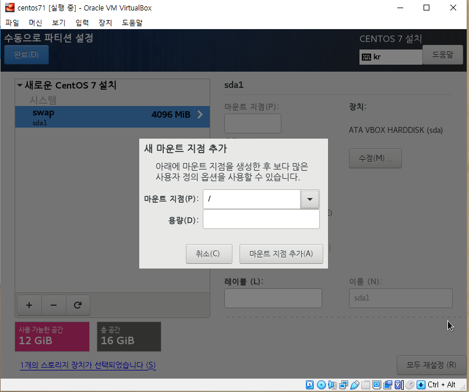Click the 완료(D) button
The height and width of the screenshot is (392, 469).
click(x=26, y=55)
